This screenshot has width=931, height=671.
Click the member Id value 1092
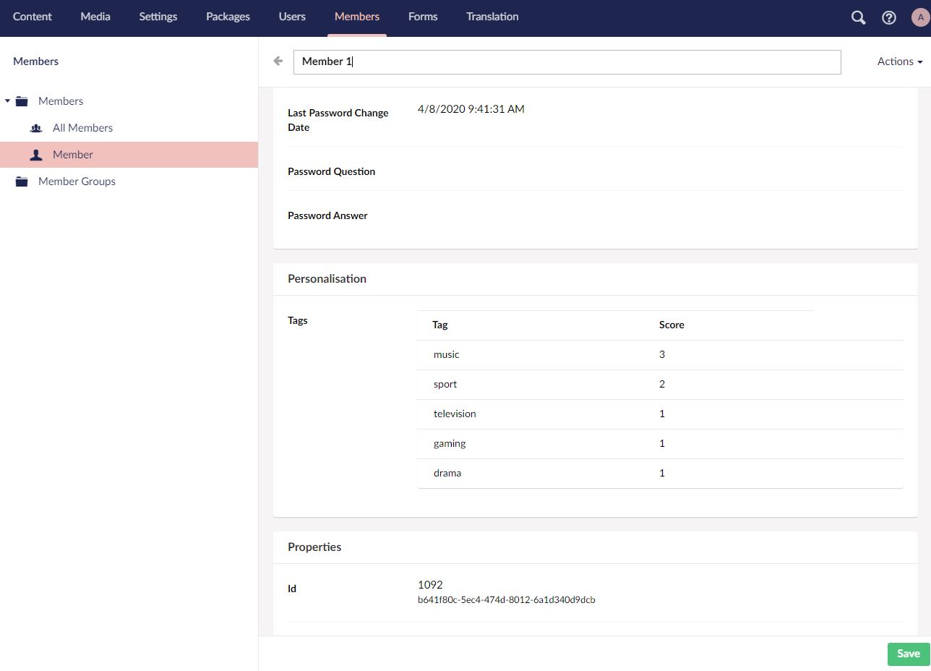point(430,584)
